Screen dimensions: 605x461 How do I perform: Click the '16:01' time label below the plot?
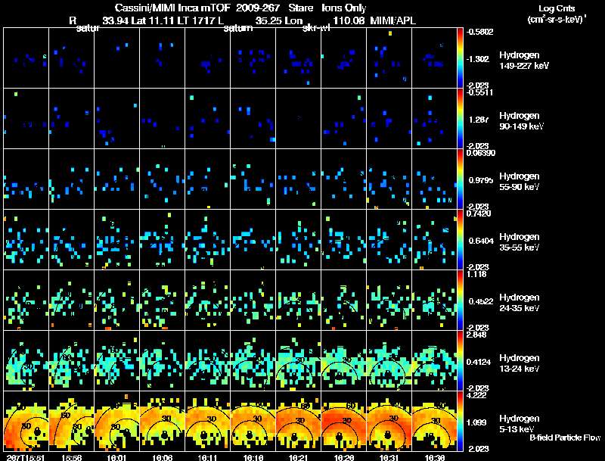point(117,458)
